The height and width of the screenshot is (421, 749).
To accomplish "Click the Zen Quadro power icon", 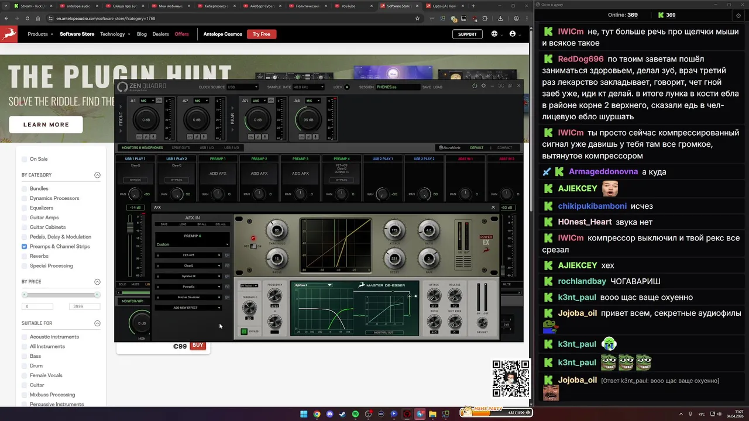I will [x=475, y=86].
